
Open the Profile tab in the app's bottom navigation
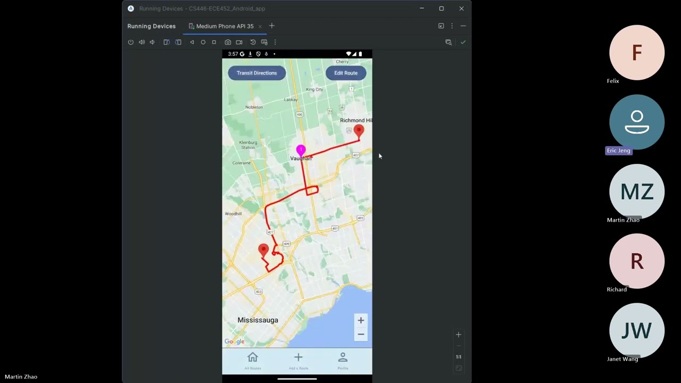coord(343,360)
